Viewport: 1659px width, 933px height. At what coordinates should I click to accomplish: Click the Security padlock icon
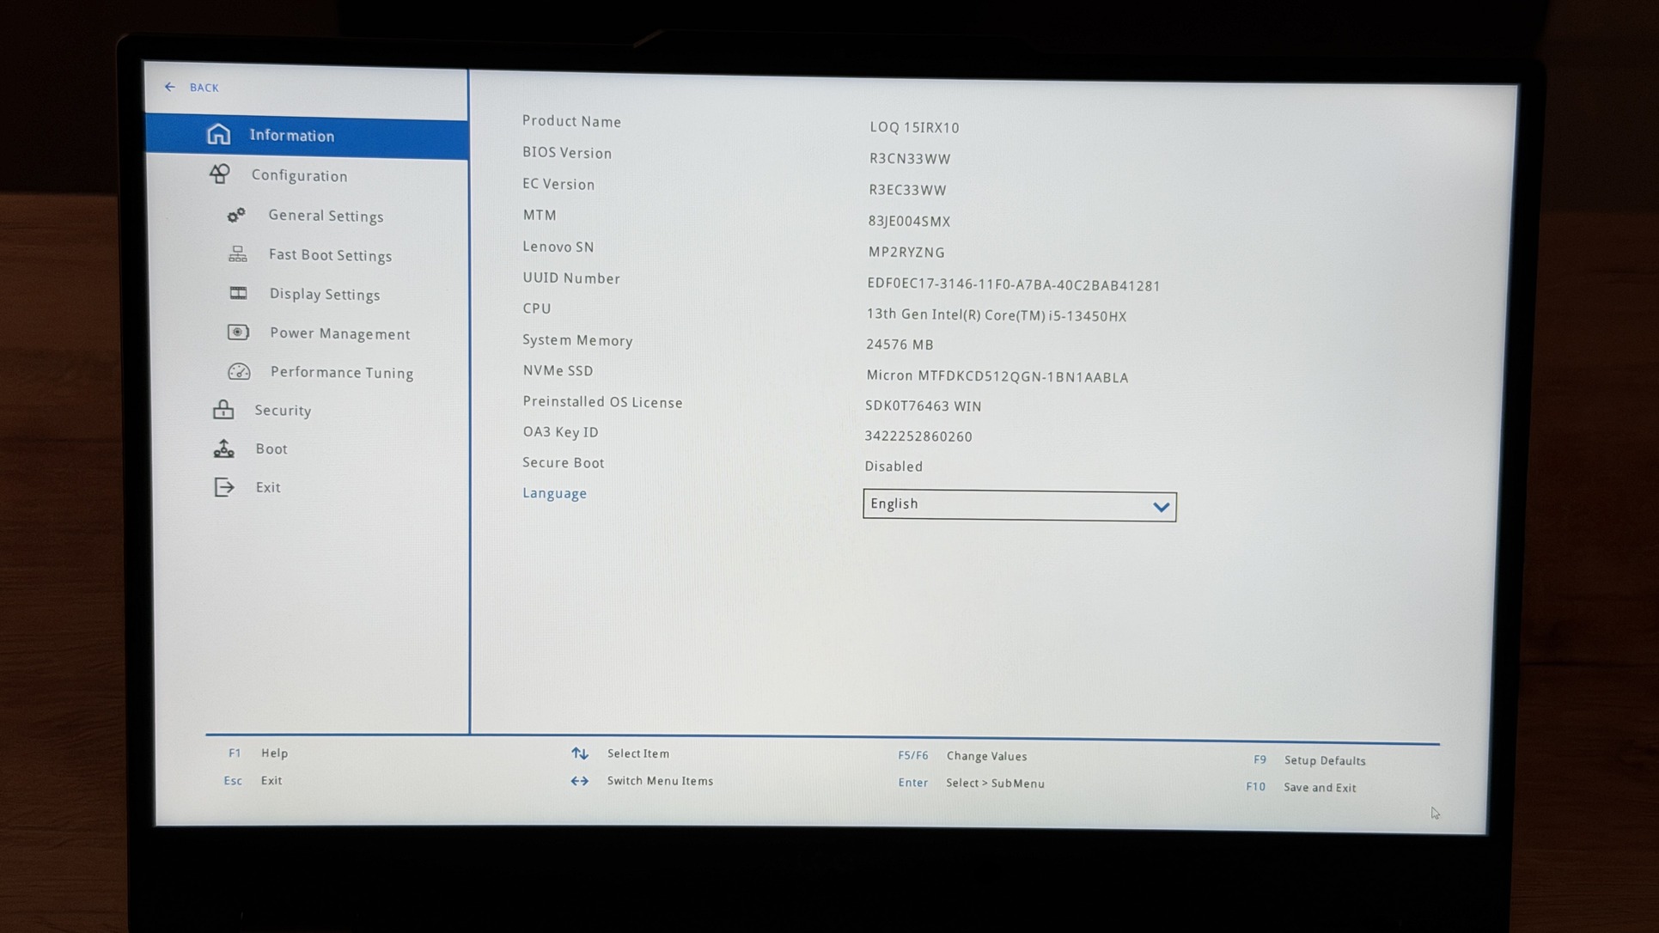point(223,410)
